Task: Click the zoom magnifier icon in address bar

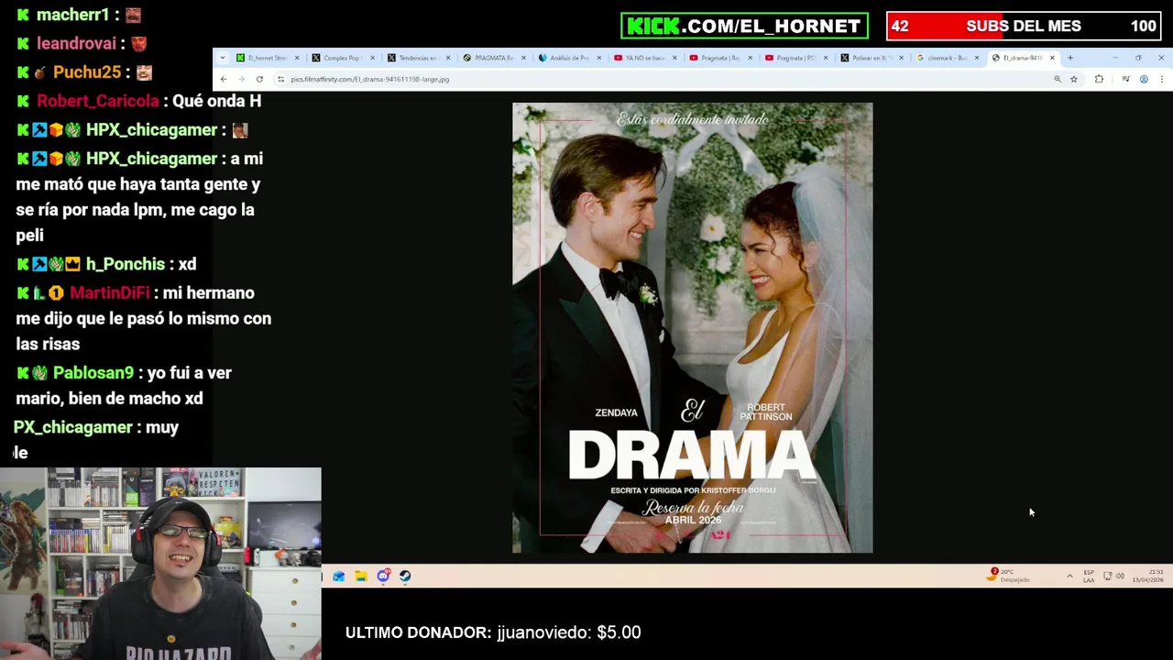Action: [1058, 80]
